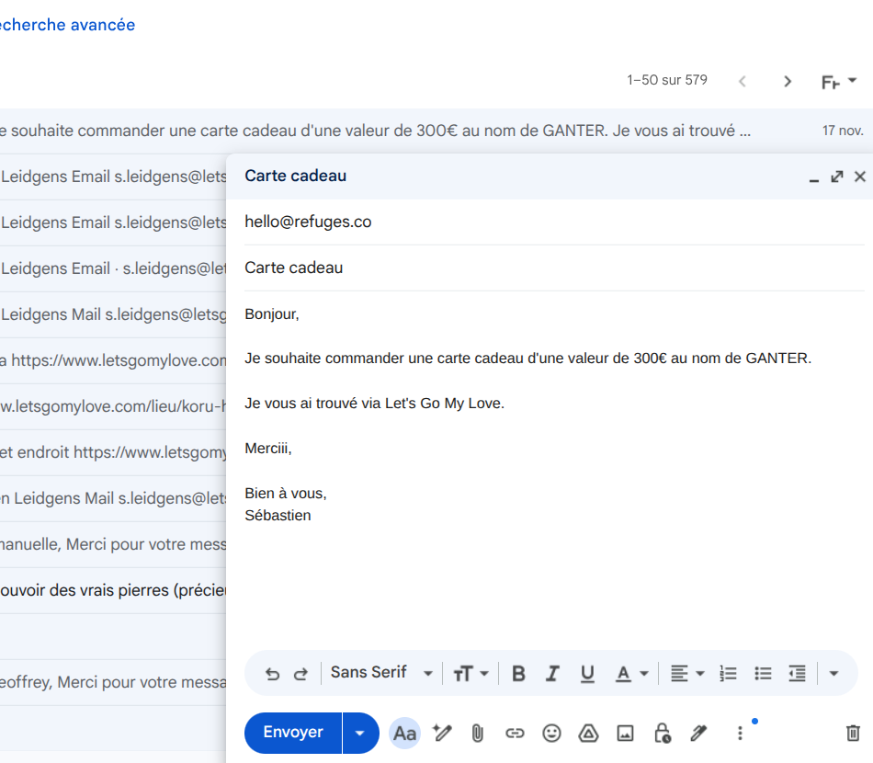The image size is (873, 763).
Task: Toggle confidential mode lock icon
Action: [x=662, y=733]
